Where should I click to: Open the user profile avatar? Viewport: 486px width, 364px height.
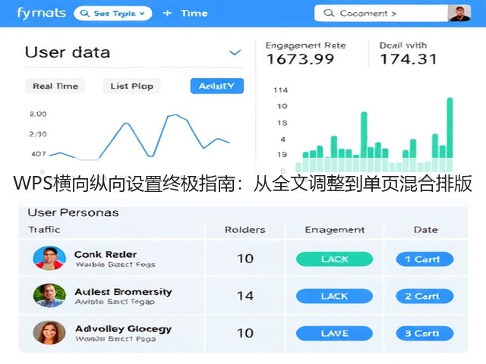click(x=459, y=14)
